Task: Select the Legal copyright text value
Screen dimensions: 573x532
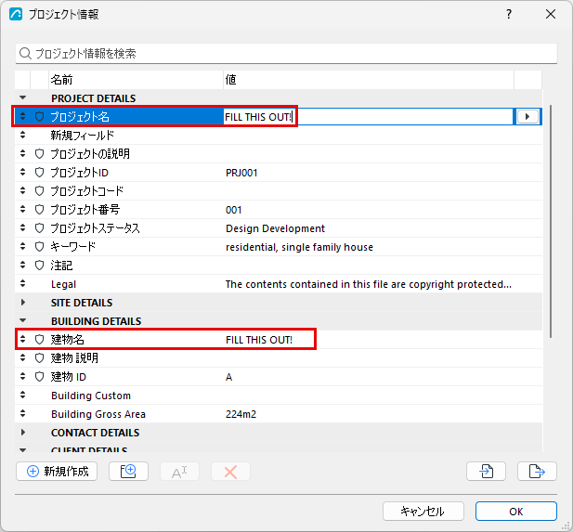Action: click(x=369, y=284)
